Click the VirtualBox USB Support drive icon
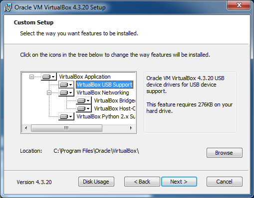Viewport: 254px width, 198px height. click(66, 85)
